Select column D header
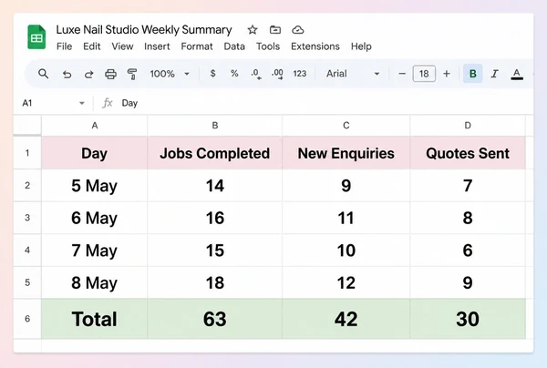The width and height of the screenshot is (547, 368). point(468,126)
